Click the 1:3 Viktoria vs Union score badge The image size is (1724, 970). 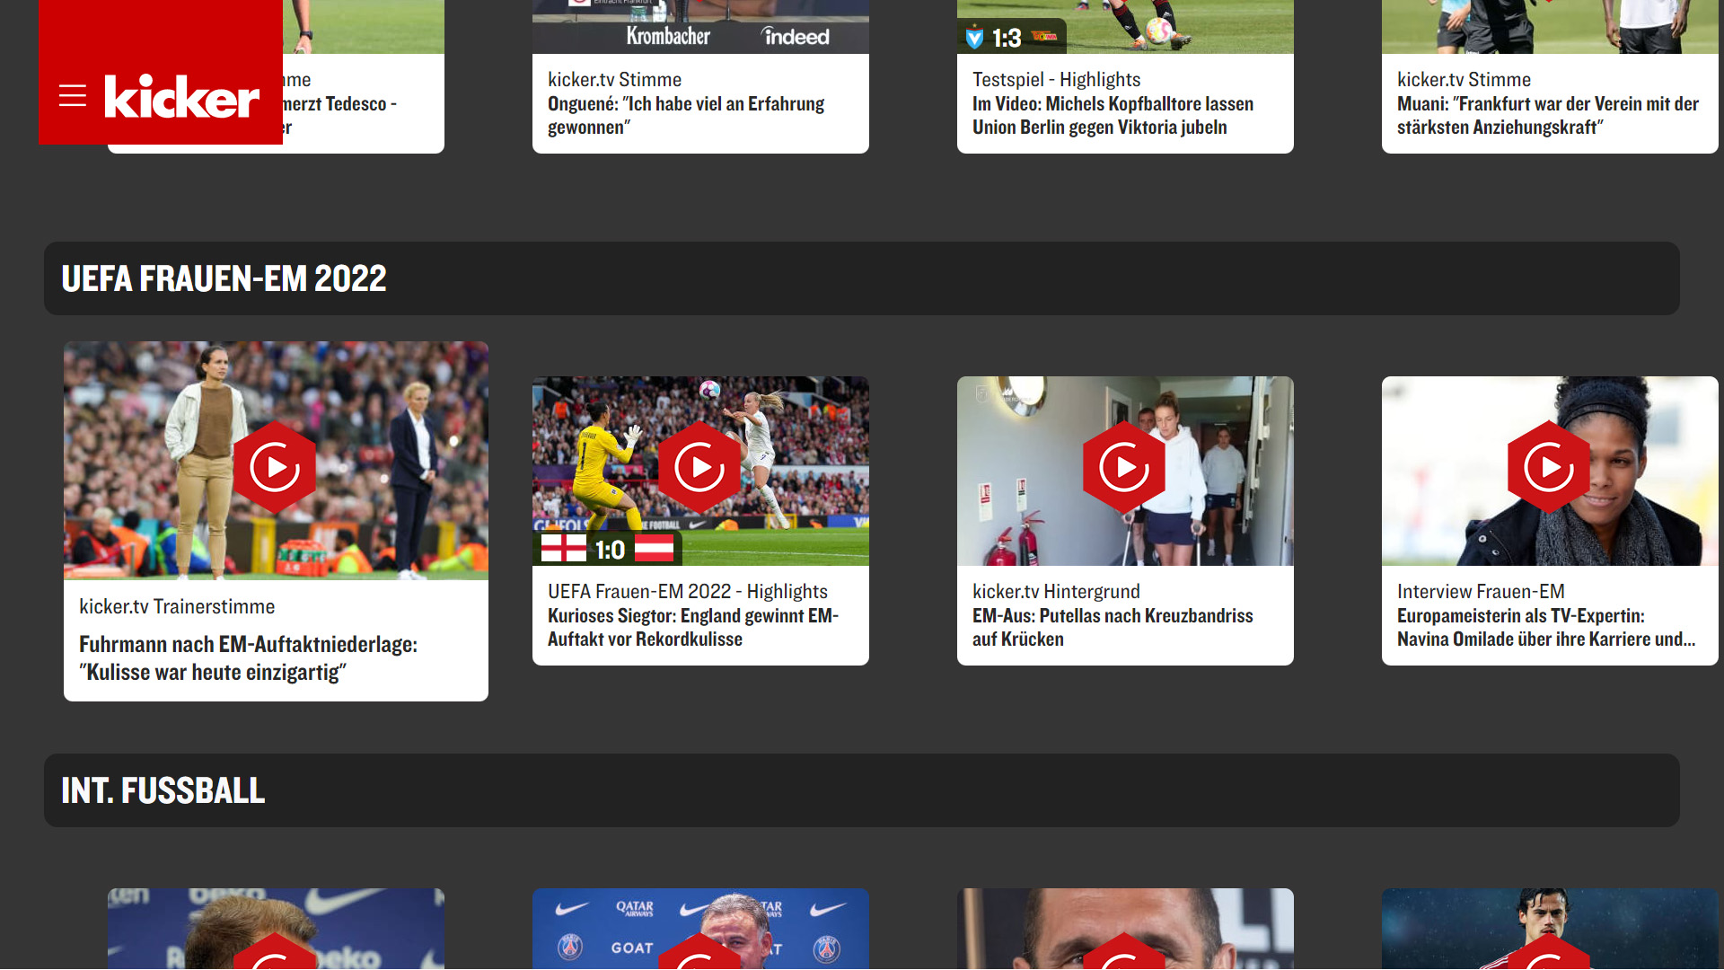point(1012,37)
